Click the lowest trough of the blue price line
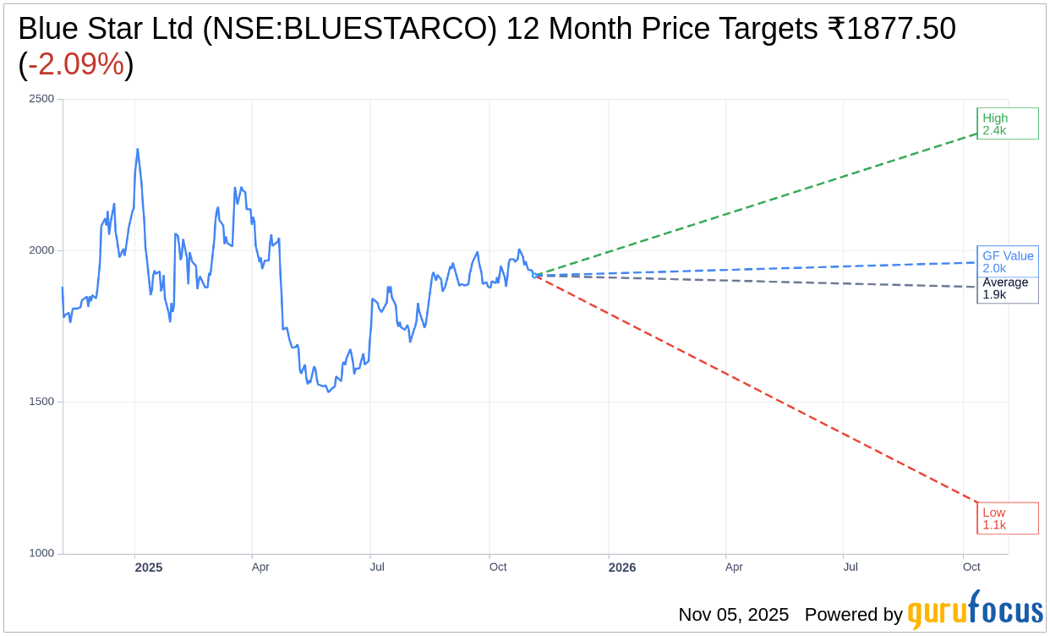Viewport: 1050px width, 636px height. (x=329, y=391)
